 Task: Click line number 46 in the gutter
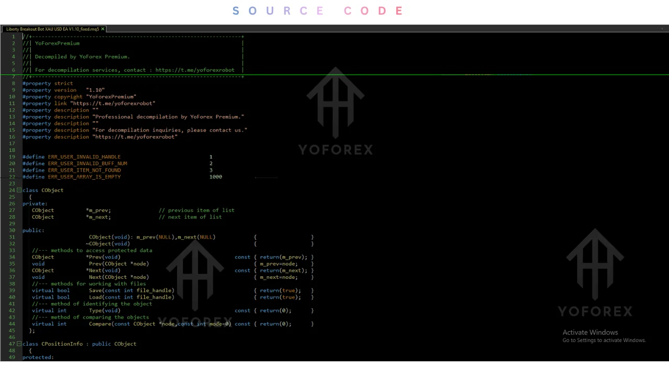pyautogui.click(x=12, y=337)
